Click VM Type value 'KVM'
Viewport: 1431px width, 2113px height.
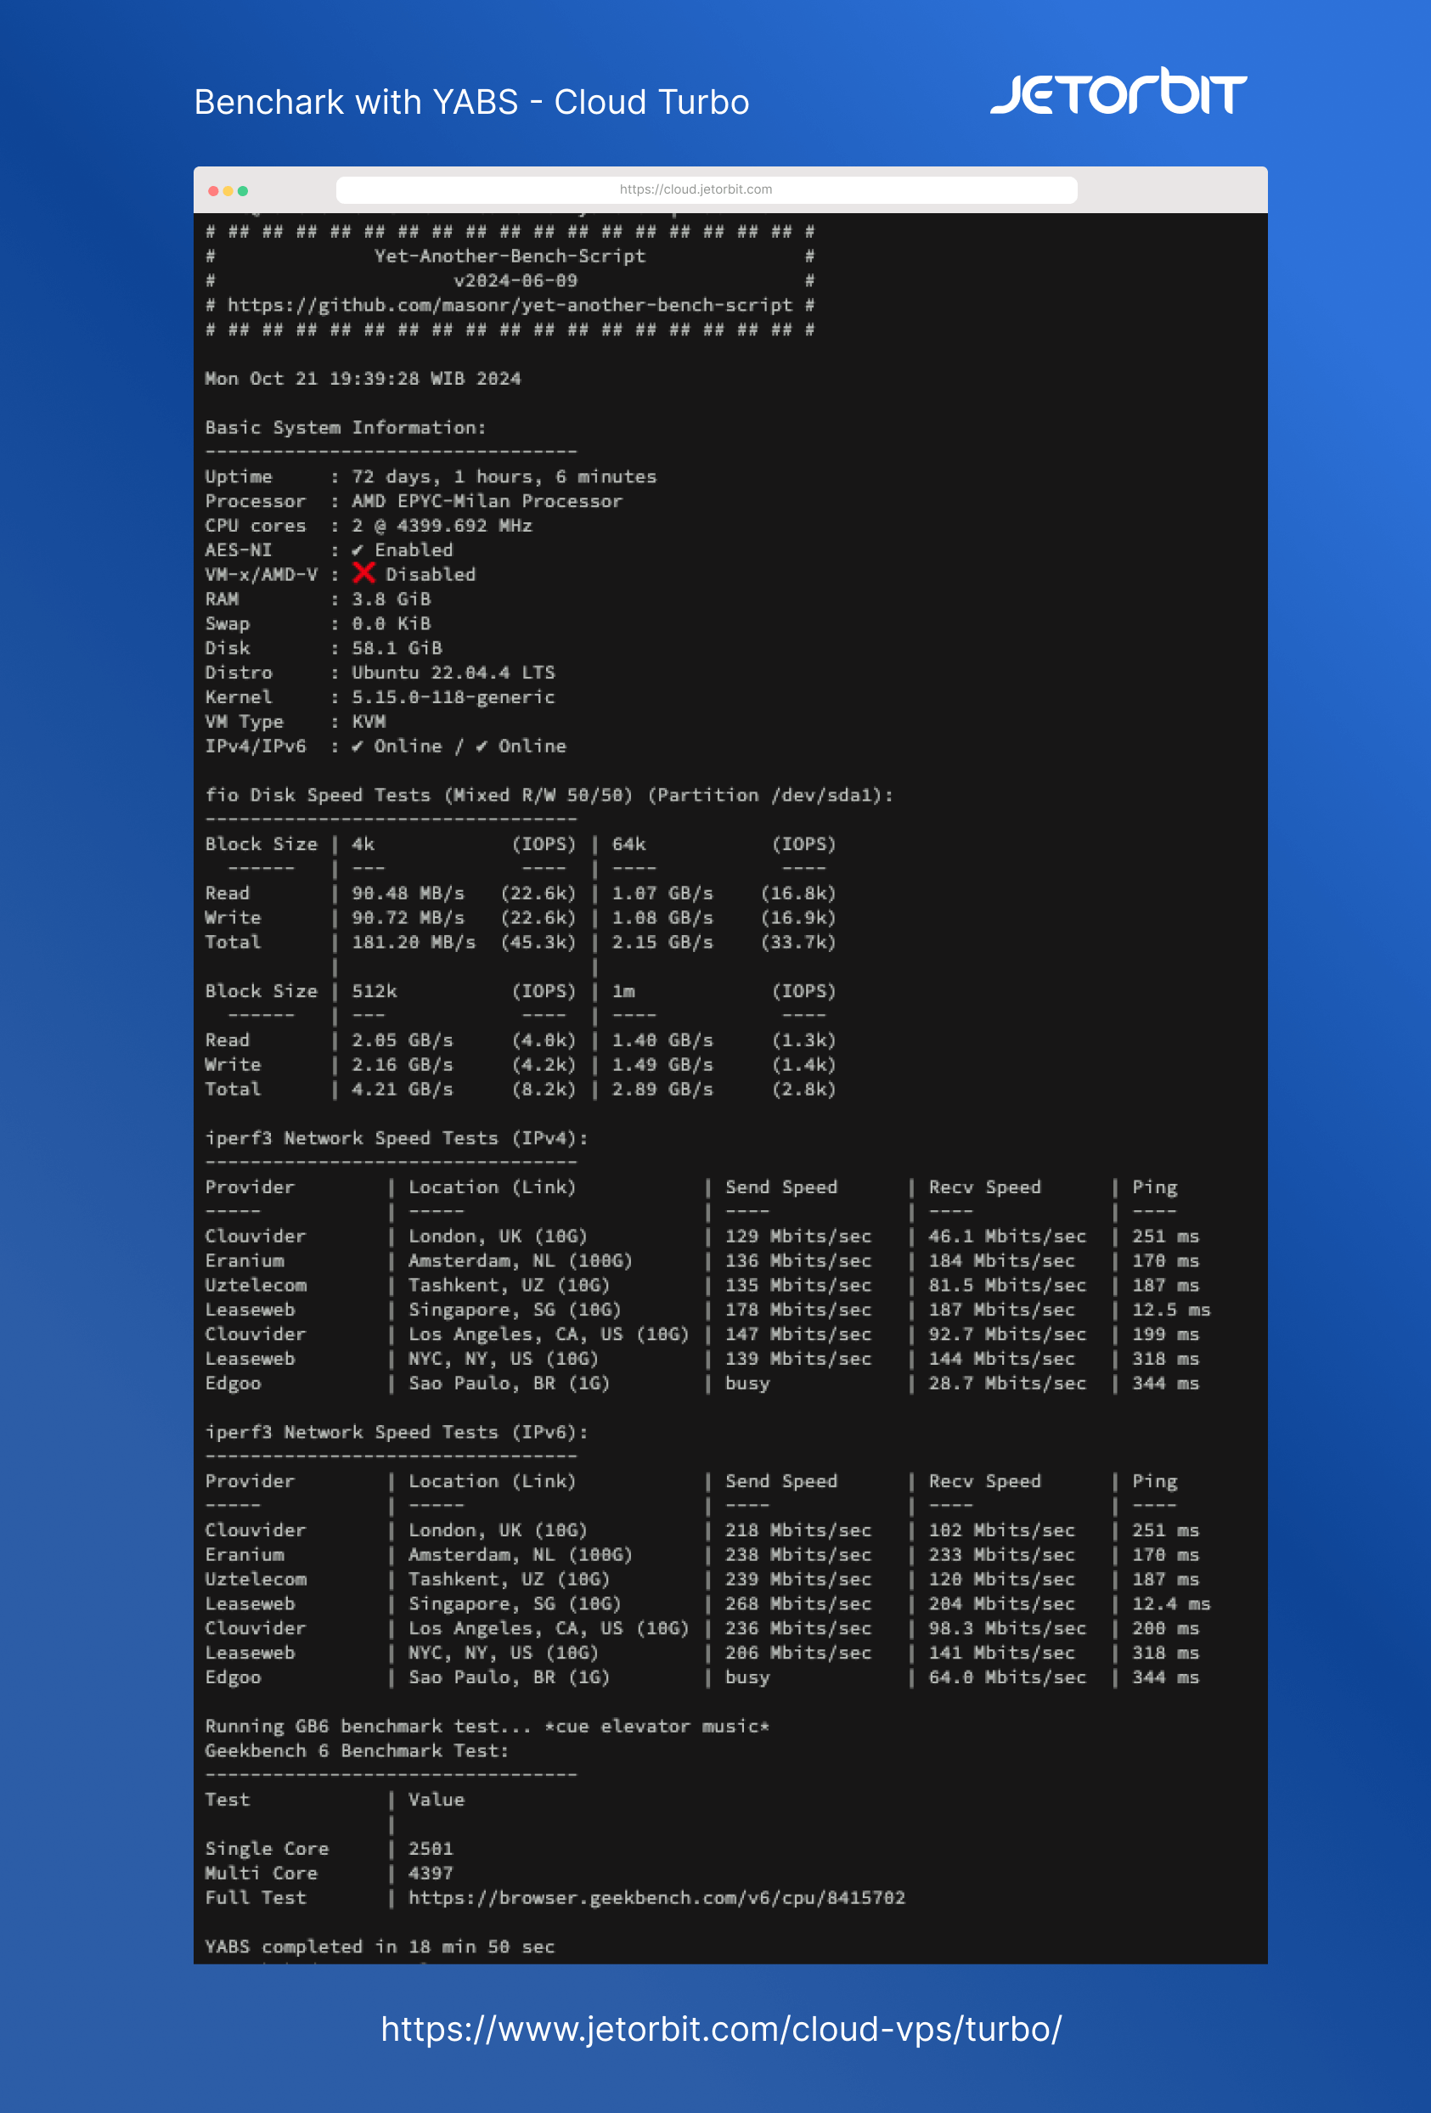coord(369,722)
